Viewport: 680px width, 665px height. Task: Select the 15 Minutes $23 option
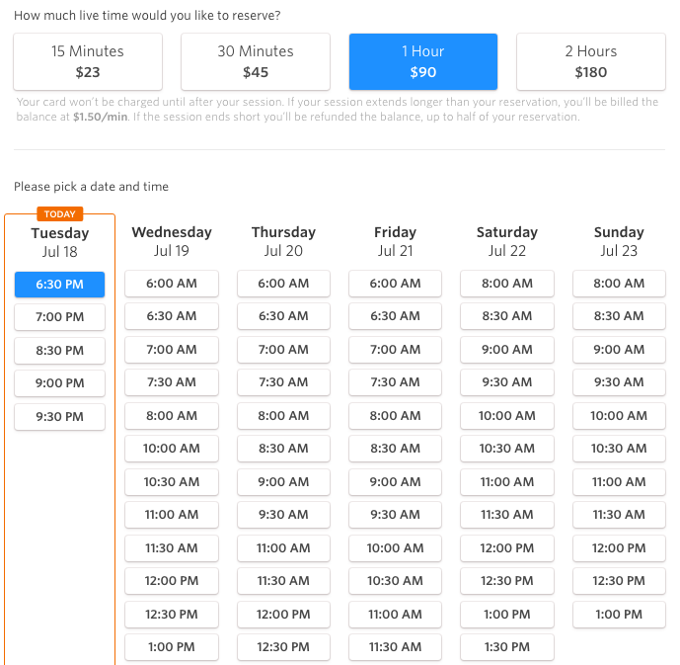[88, 61]
